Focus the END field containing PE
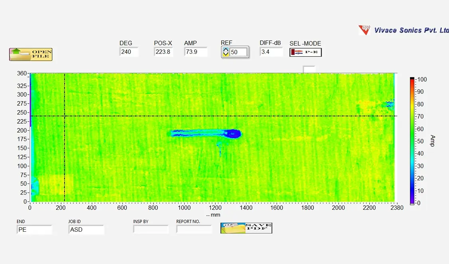Image resolution: width=449 pixels, height=264 pixels. 34,230
